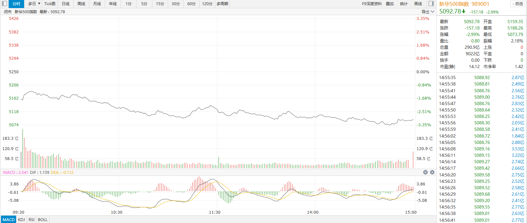Expand the 多日 dropdown arrow
Image resolution: width=527 pixels, height=223 pixels.
tap(39, 4)
